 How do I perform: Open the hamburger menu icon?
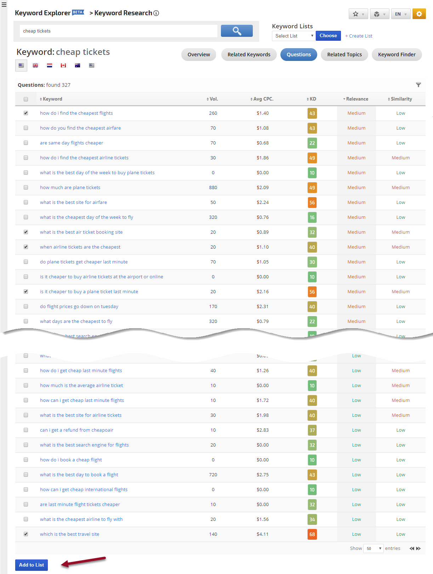click(x=4, y=5)
